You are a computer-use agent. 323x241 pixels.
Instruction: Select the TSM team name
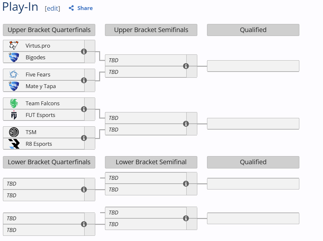click(x=31, y=132)
